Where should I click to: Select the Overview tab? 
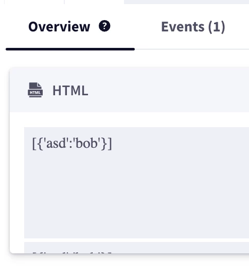click(x=59, y=27)
